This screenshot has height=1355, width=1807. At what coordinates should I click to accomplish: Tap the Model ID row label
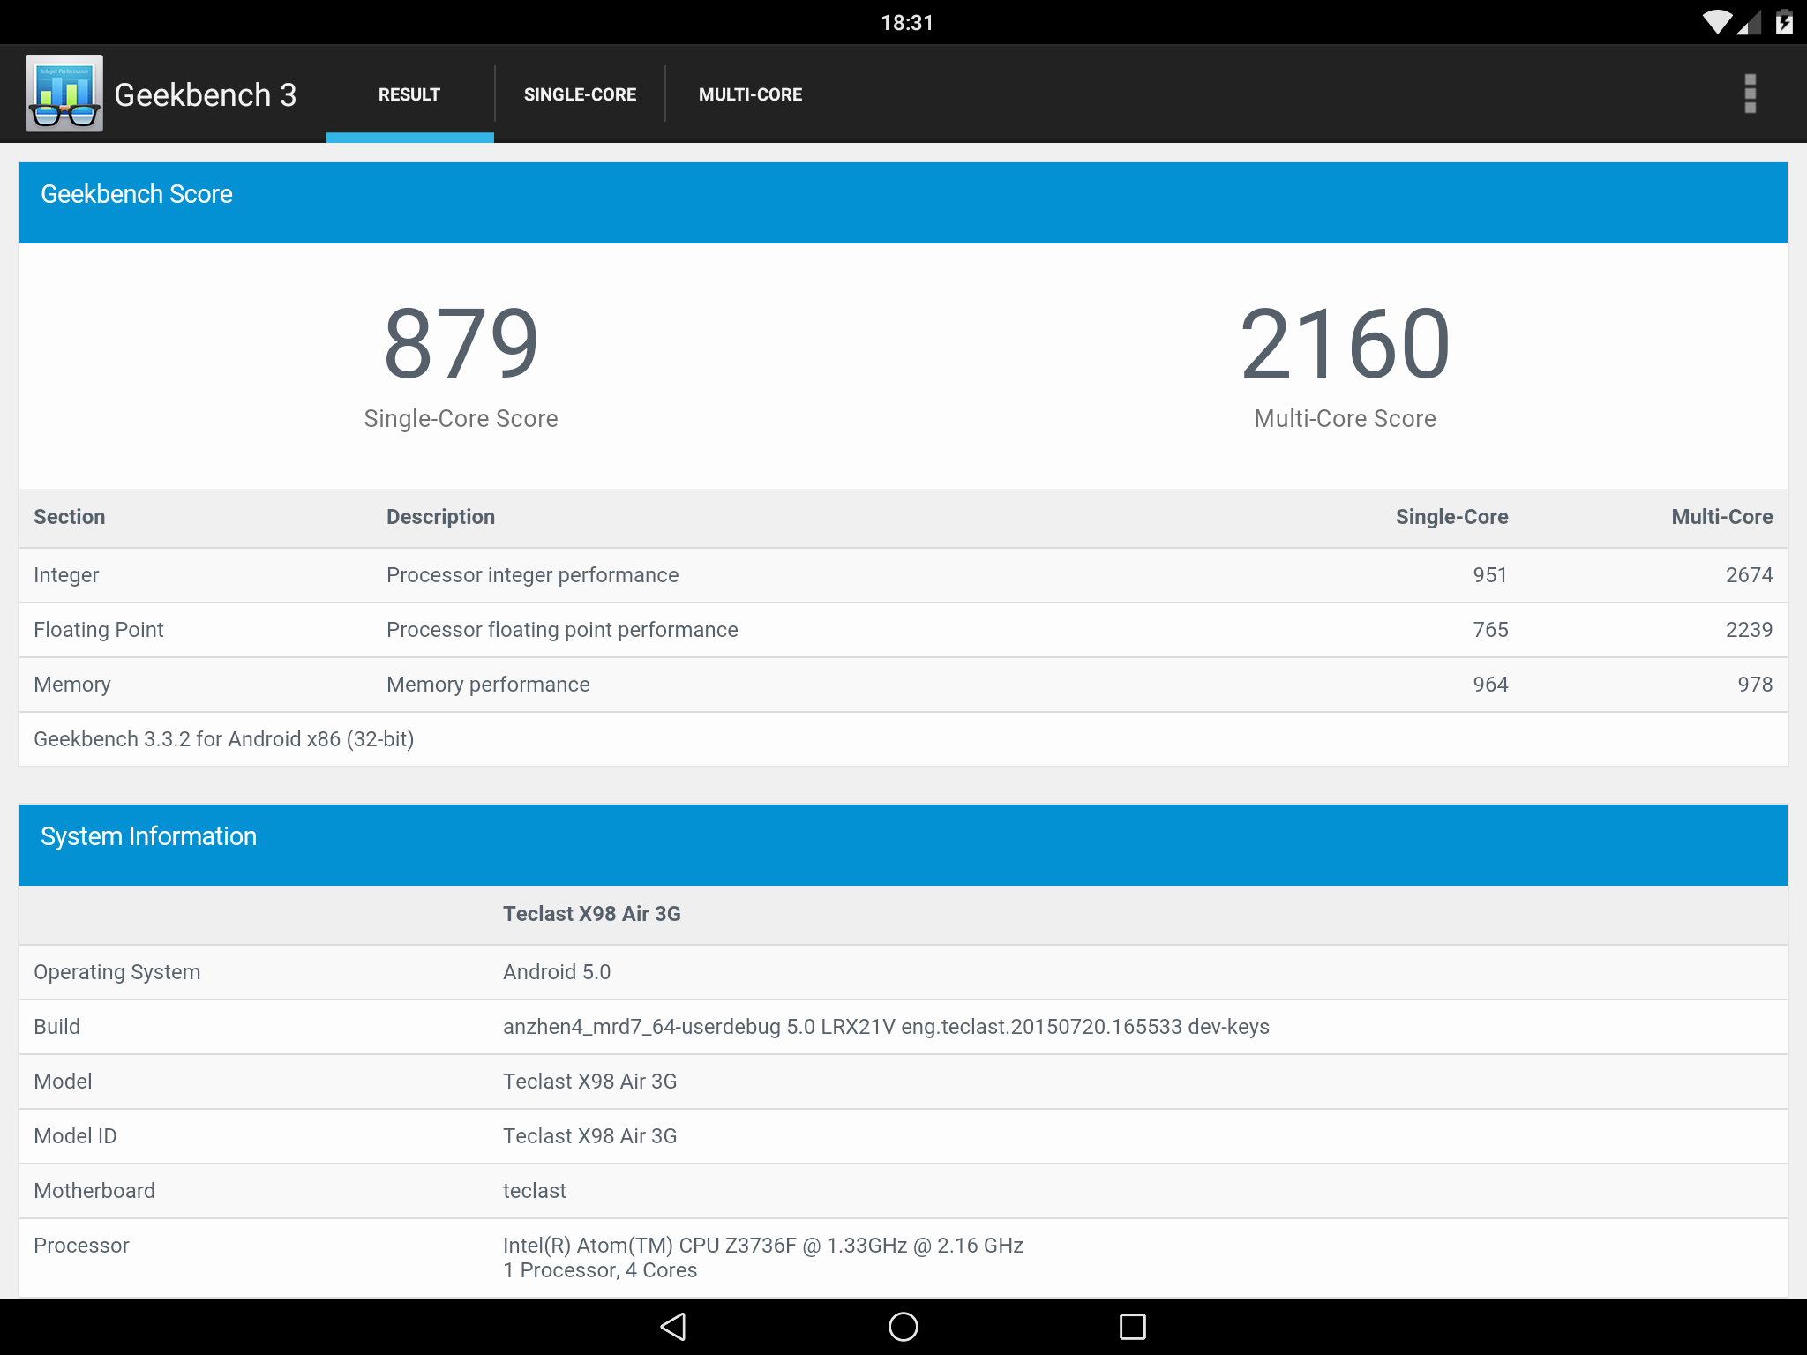point(75,1136)
